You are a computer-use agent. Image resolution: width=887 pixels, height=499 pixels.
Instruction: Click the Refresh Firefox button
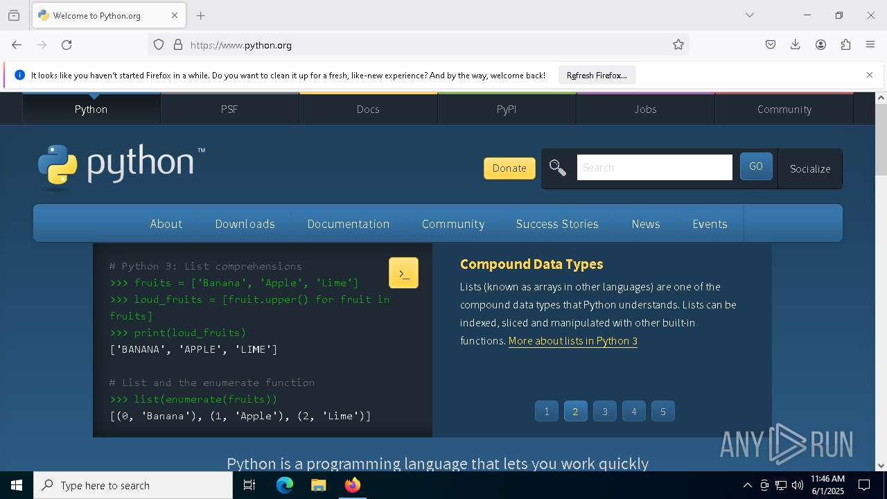pos(597,75)
